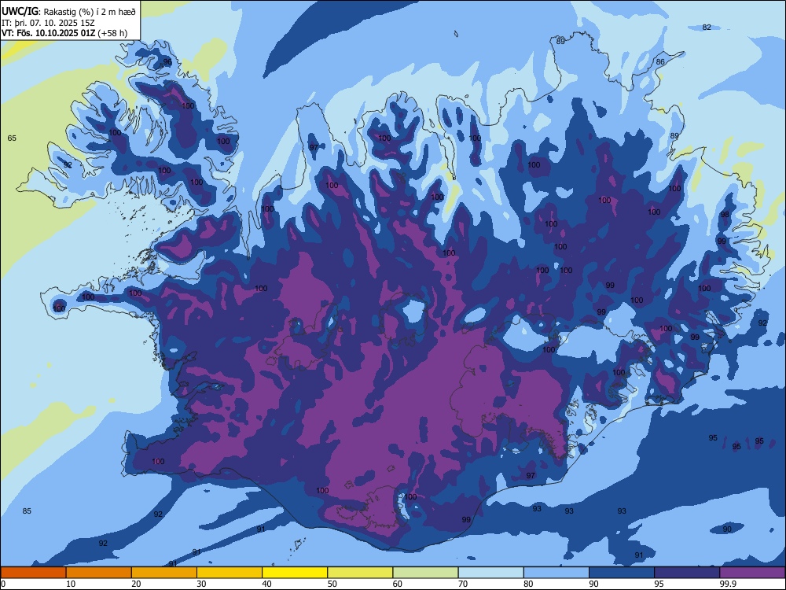Screen dimensions: 786x590
Task: Select the amber 20–30 legend swatch
Action: [164, 573]
